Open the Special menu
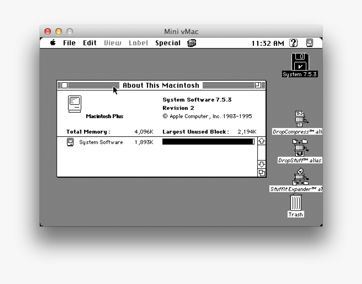Viewport: 362px width, 284px height. coord(168,43)
